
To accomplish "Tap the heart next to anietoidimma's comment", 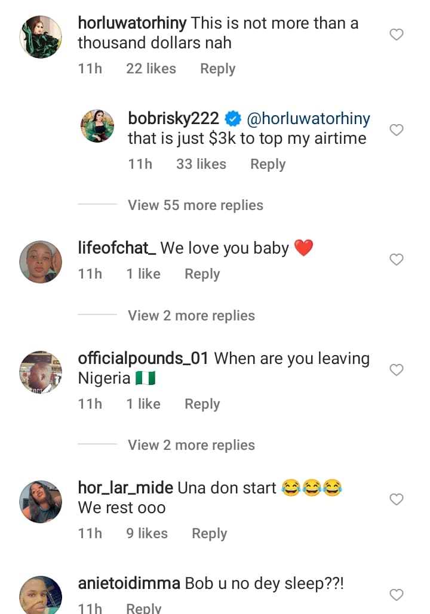I will coord(397,594).
